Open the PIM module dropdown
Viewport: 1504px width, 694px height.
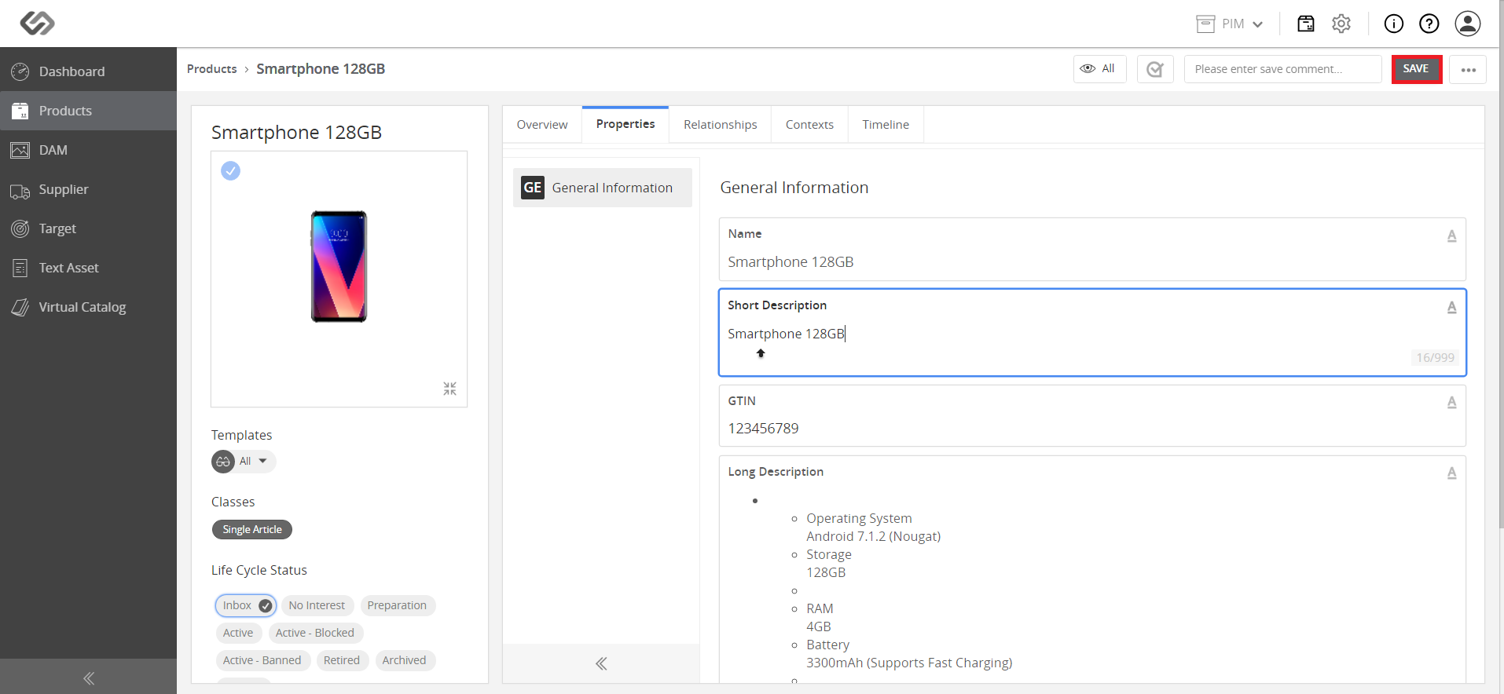click(x=1230, y=24)
